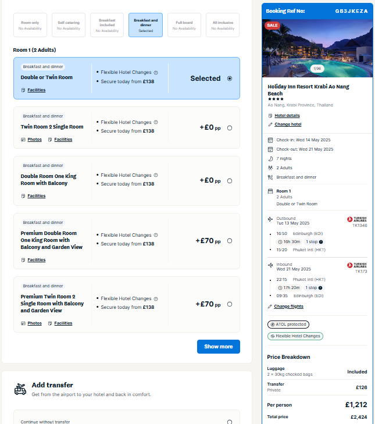Click Turkish Airlines logo on outbound flight
Image resolution: width=375 pixels, height=424 pixels.
(x=357, y=219)
